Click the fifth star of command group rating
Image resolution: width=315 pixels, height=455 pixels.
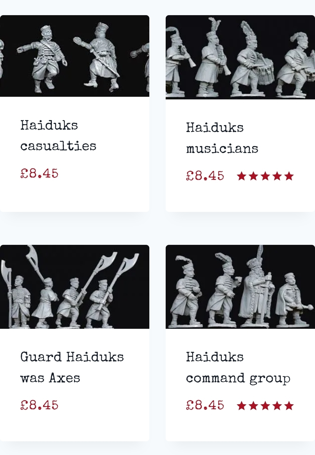point(289,405)
